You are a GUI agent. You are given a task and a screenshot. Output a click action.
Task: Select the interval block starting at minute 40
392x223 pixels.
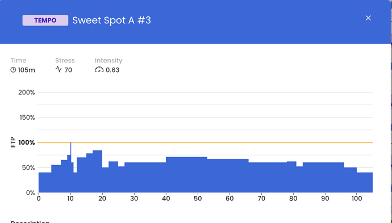(186, 175)
